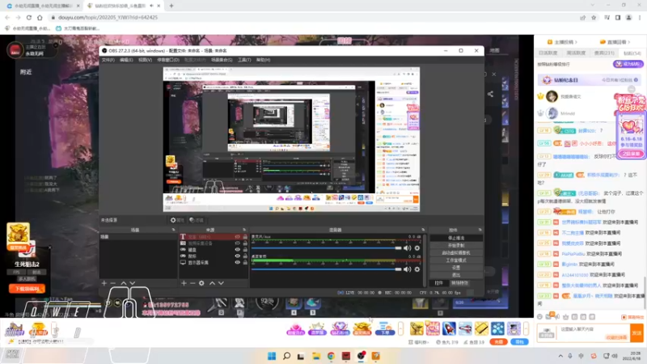Viewport: 647px width, 364px height.
Task: Move the source down in OBS Sources panel
Action: click(221, 283)
